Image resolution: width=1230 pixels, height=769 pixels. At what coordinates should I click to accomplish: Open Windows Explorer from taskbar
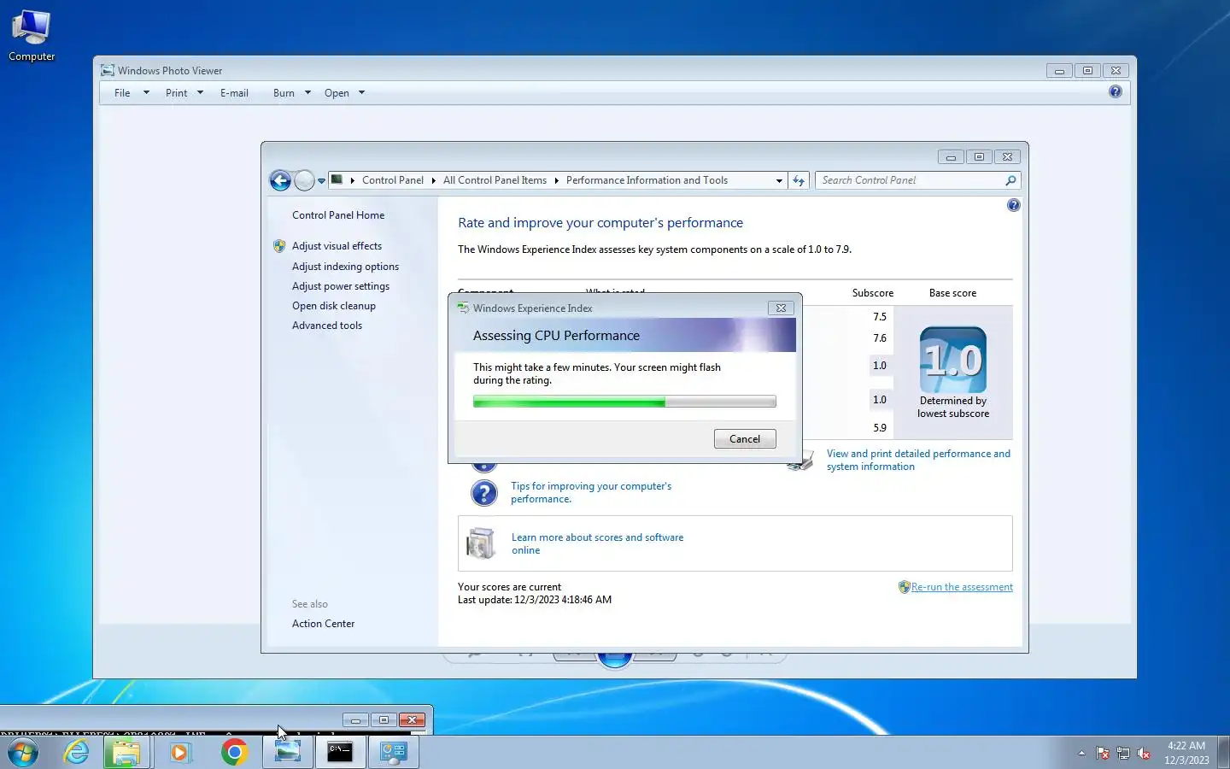[126, 752]
